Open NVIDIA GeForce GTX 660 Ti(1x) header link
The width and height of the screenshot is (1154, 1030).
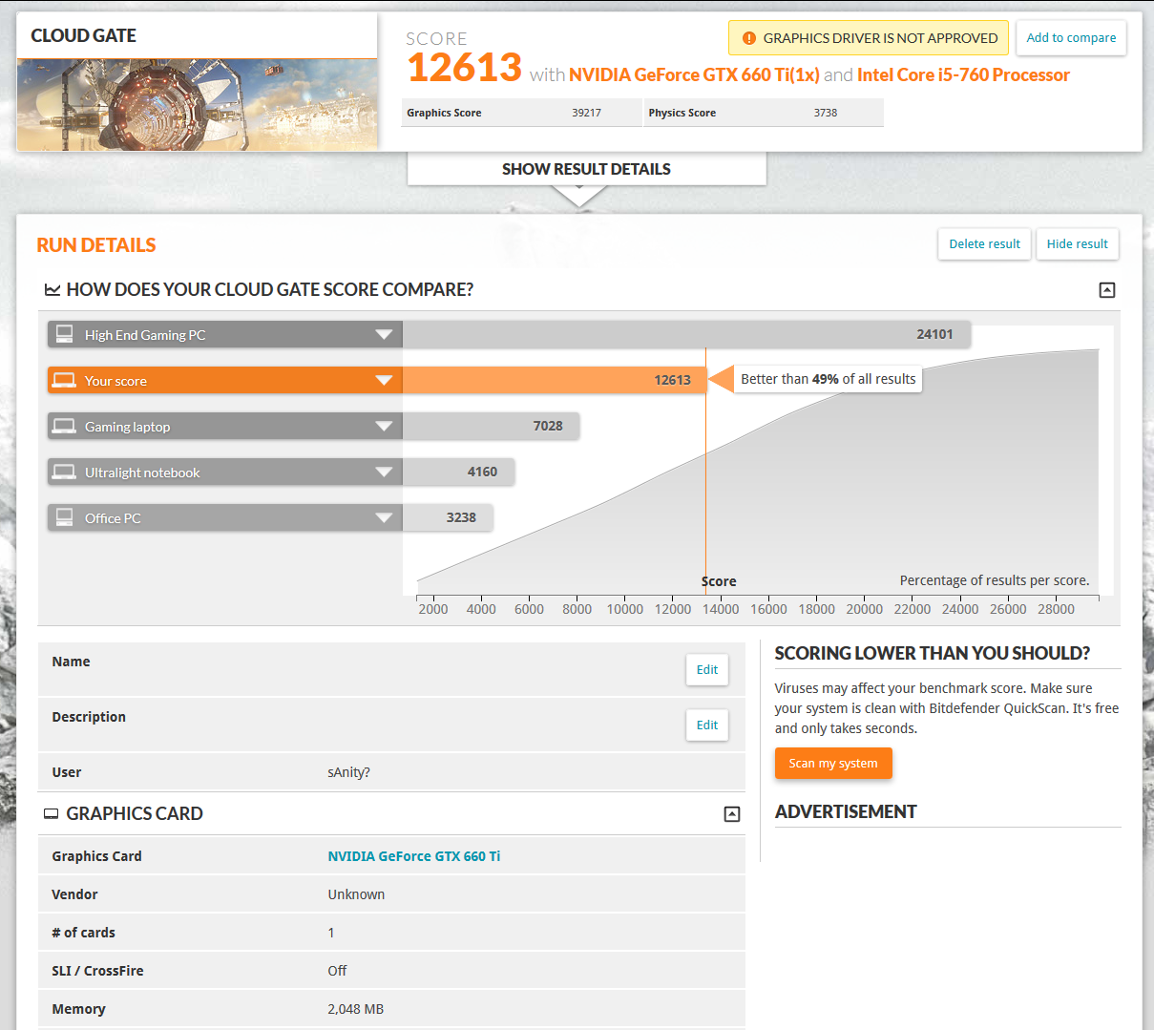click(694, 74)
